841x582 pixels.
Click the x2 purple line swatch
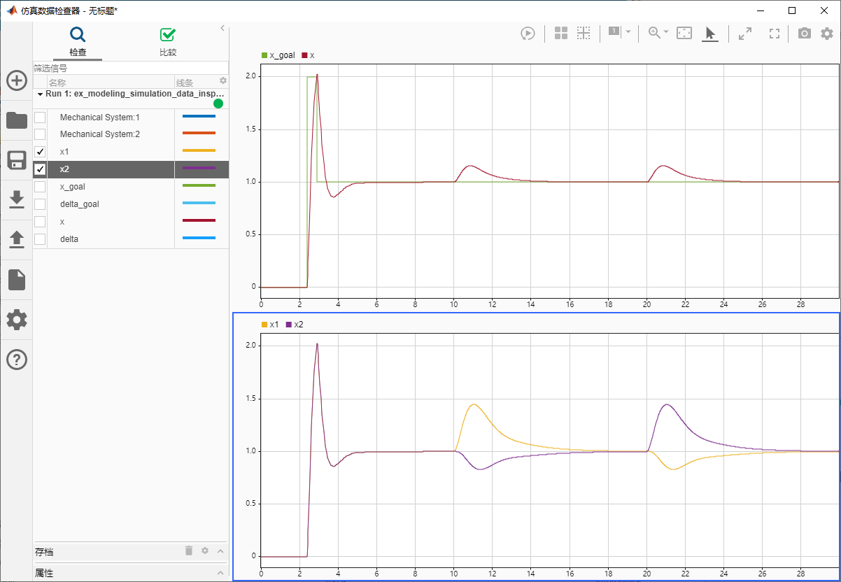(x=199, y=168)
